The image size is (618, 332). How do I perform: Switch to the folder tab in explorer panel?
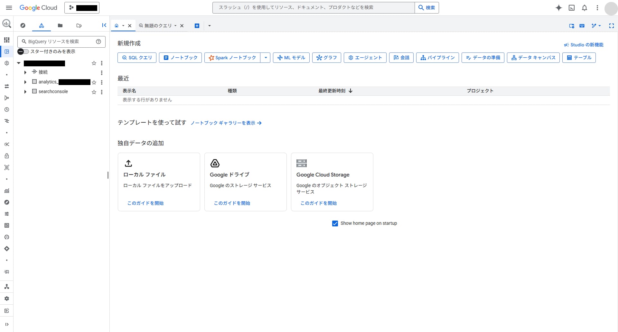coord(60,25)
